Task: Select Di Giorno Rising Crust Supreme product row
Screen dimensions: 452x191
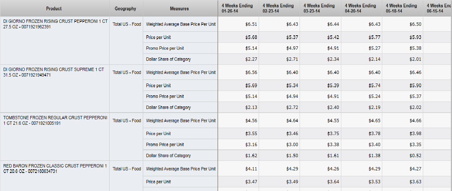Action: (x=54, y=72)
